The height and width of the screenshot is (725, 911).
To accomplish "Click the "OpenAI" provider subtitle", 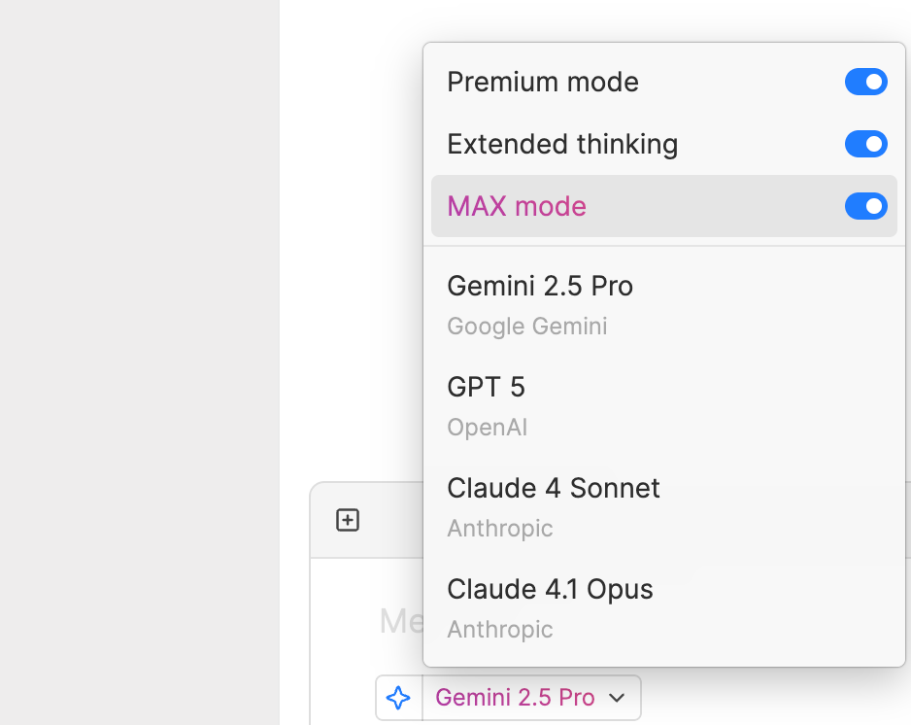I will 488,428.
